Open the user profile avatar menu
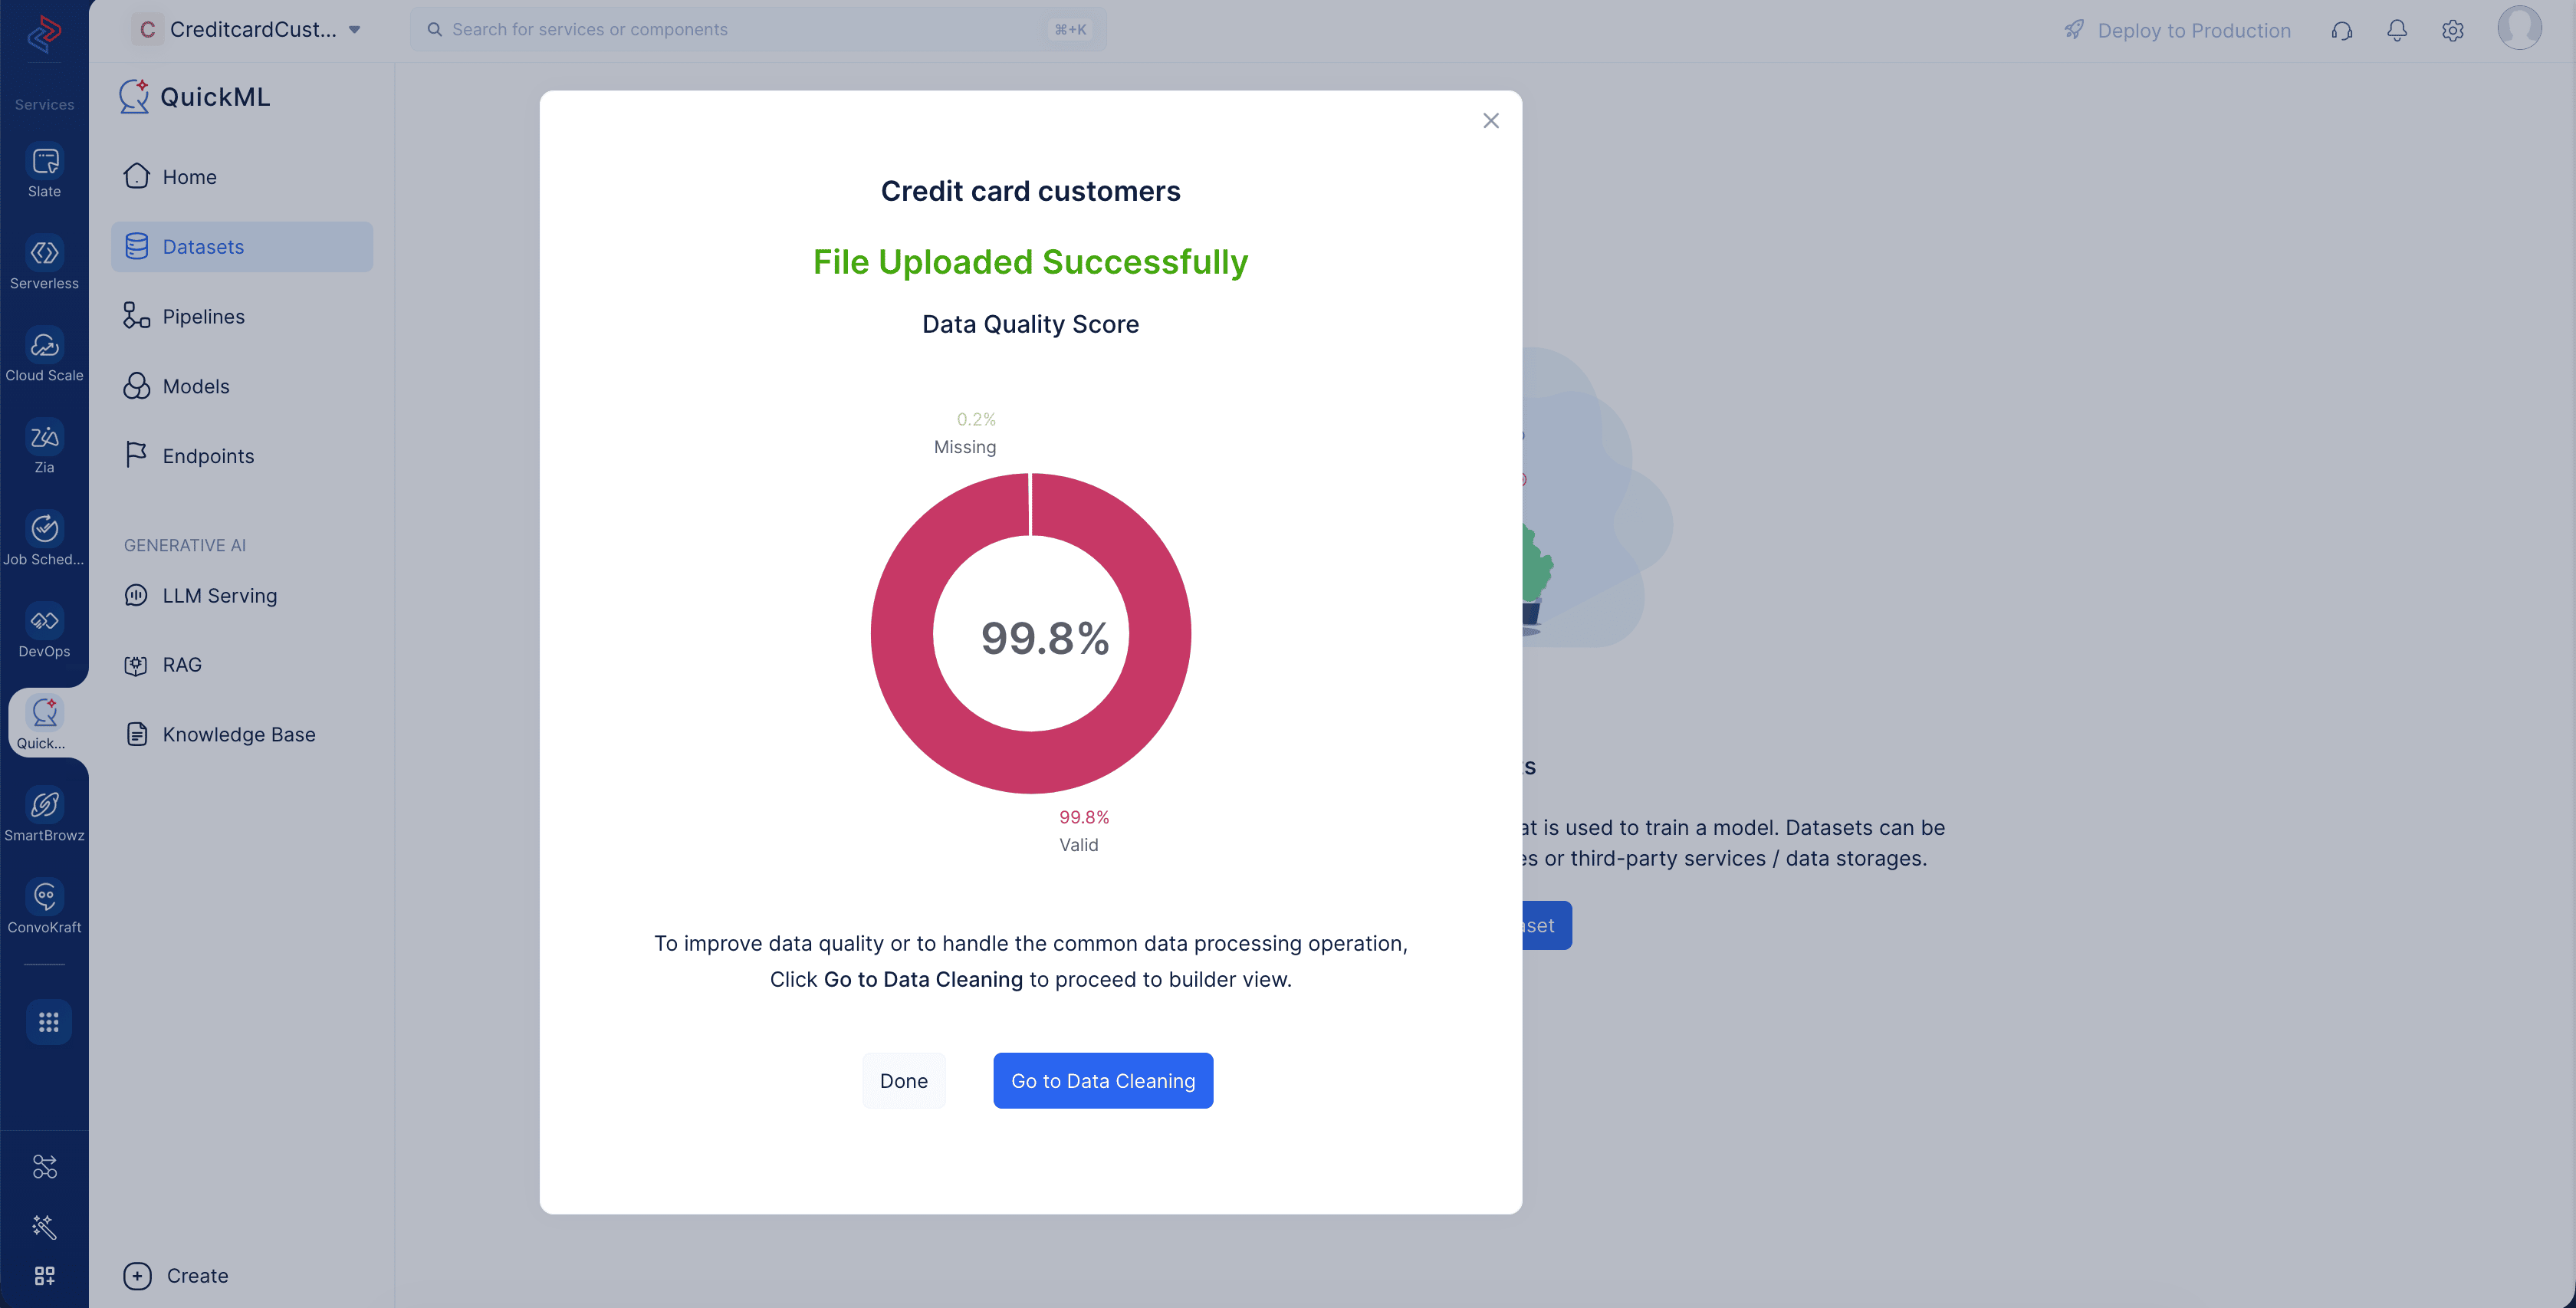The width and height of the screenshot is (2576, 1308). tap(2519, 28)
